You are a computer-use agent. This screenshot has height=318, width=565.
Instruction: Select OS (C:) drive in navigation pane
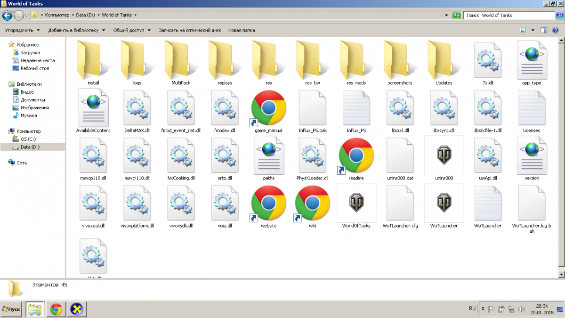pos(24,139)
